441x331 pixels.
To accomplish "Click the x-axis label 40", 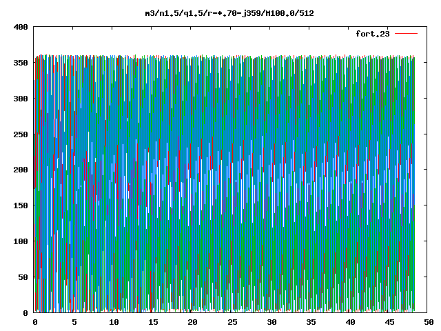I will [x=350, y=322].
